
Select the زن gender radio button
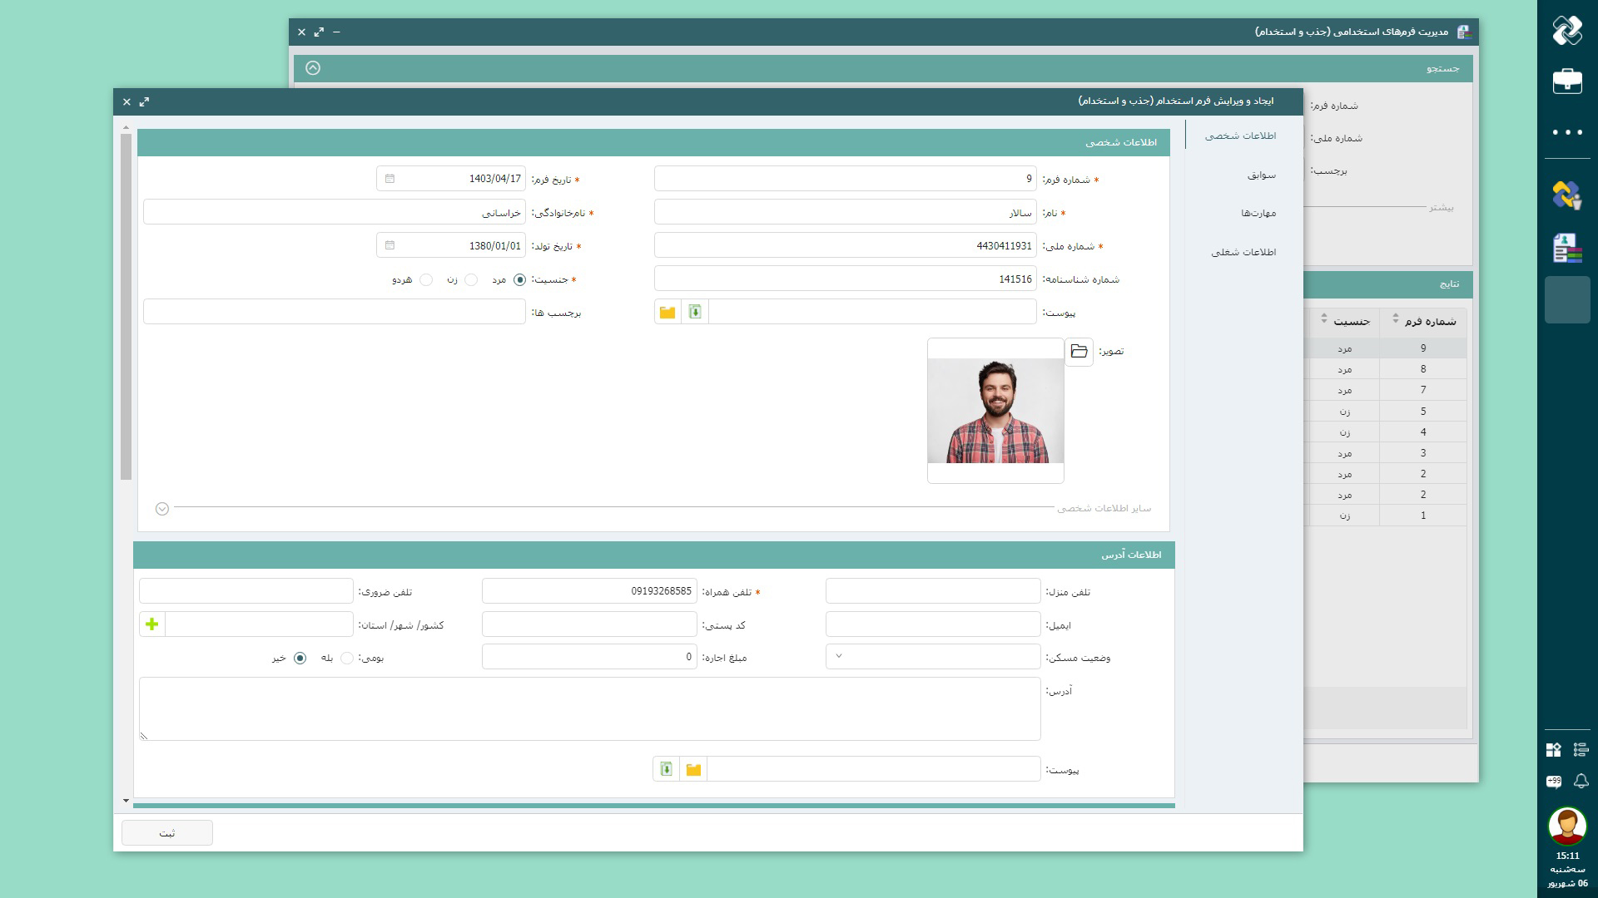[471, 280]
